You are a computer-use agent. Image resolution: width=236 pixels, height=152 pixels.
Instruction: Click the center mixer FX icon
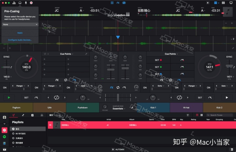click(111, 87)
